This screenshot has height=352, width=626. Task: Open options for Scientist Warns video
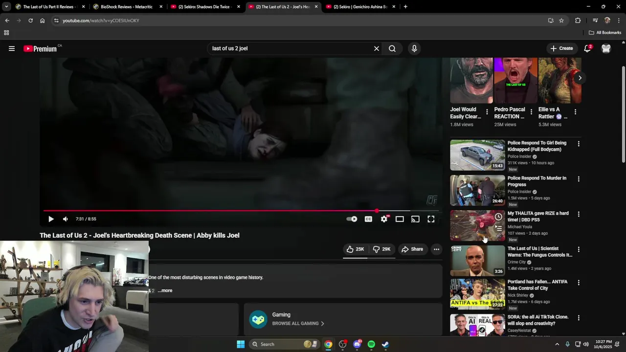click(579, 249)
